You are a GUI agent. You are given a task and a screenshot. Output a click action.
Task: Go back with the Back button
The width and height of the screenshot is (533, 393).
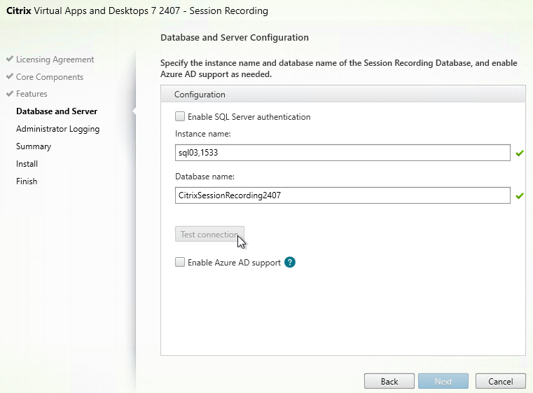point(389,381)
